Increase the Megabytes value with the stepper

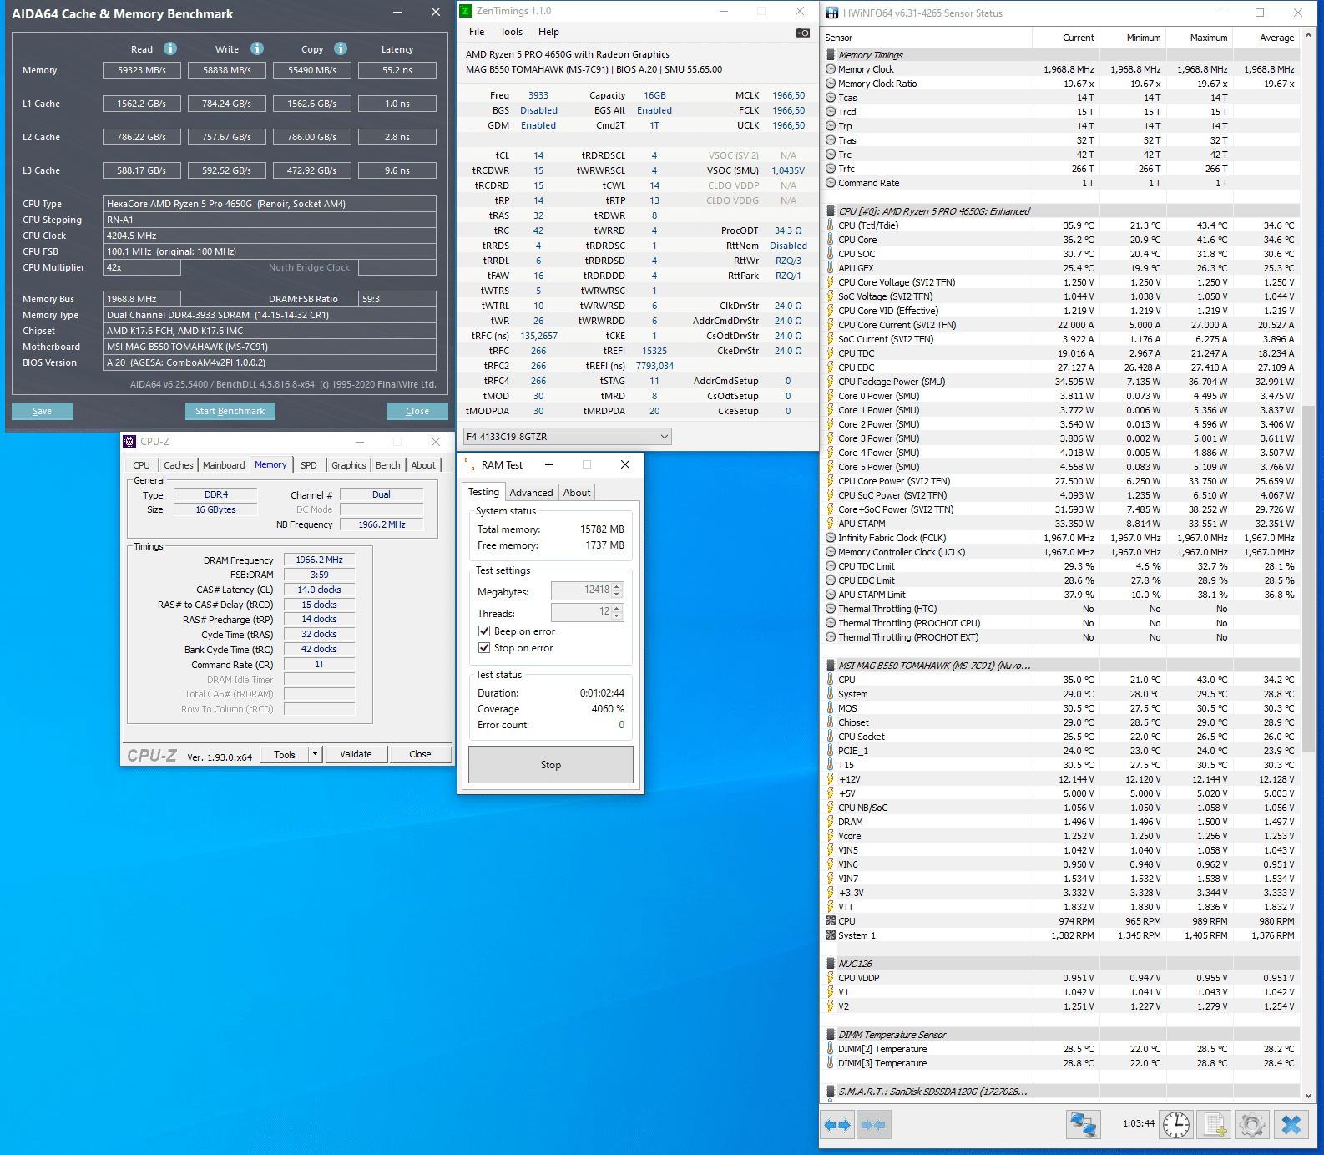click(x=618, y=586)
